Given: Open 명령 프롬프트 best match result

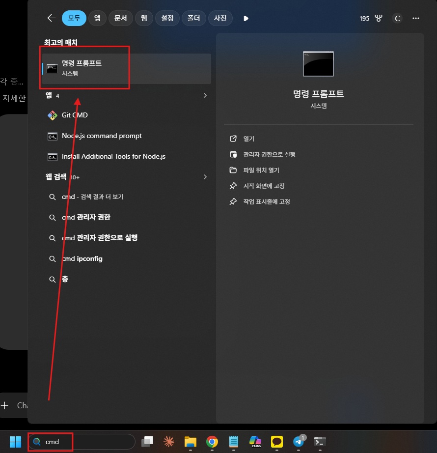Looking at the screenshot, I should [x=126, y=68].
